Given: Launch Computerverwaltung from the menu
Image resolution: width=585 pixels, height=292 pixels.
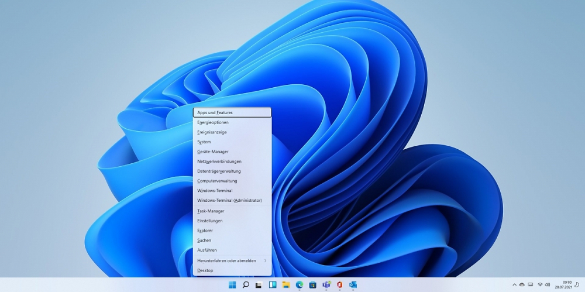Looking at the screenshot, I should tap(232, 181).
